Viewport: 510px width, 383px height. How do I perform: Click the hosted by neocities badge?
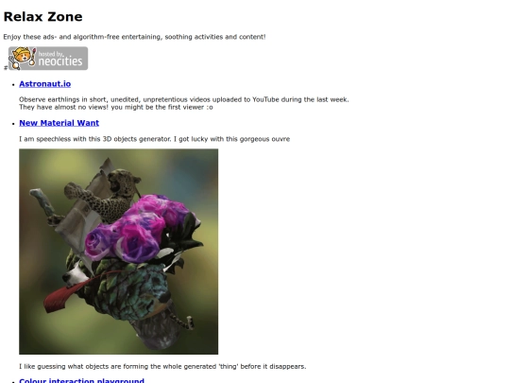click(x=48, y=59)
